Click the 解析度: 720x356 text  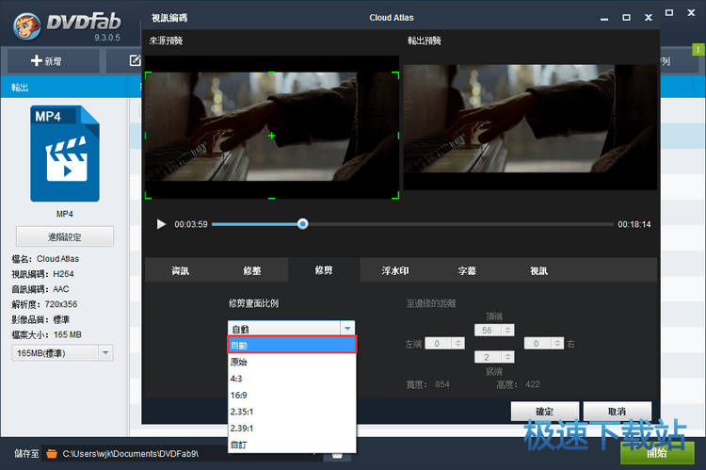click(44, 304)
